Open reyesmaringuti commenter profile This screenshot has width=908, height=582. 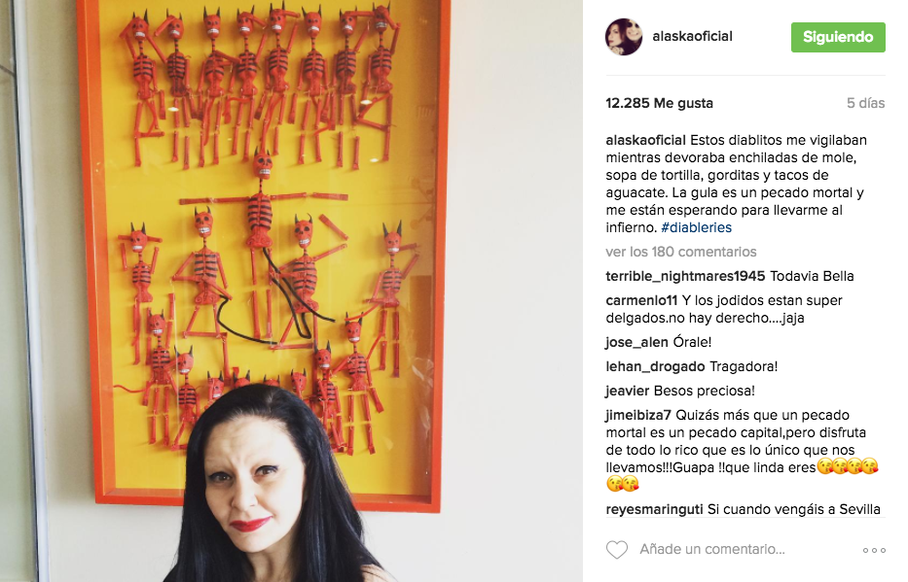tap(654, 509)
